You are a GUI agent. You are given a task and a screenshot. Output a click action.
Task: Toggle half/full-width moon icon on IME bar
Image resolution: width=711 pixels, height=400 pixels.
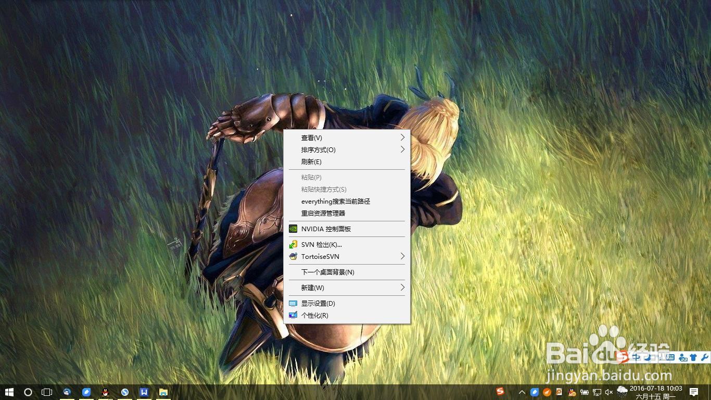(648, 357)
